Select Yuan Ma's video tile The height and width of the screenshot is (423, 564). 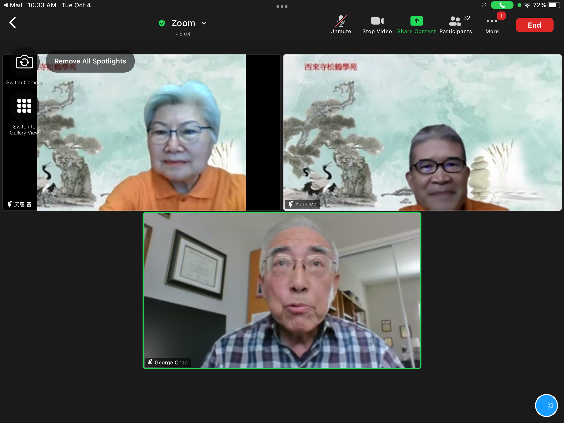click(422, 132)
